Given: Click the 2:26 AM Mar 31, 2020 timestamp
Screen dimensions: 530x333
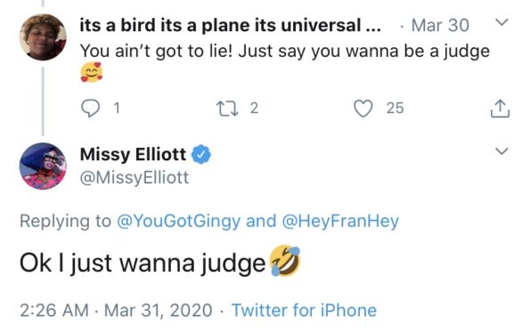Looking at the screenshot, I should (116, 310).
